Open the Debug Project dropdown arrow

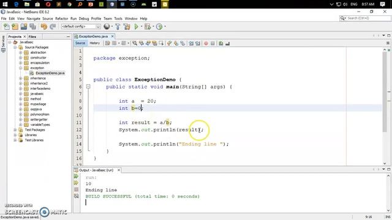coord(153,26)
